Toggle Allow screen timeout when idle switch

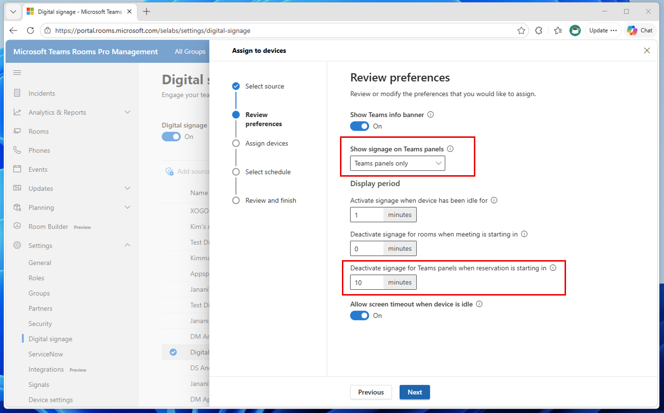click(x=360, y=315)
